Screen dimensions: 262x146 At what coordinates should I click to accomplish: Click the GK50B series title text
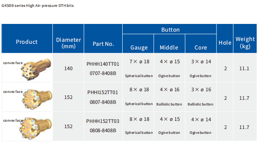coord(38,6)
